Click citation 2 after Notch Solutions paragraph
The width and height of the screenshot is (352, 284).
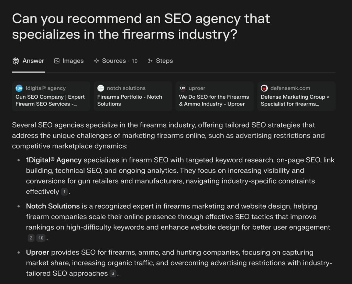click(31, 238)
